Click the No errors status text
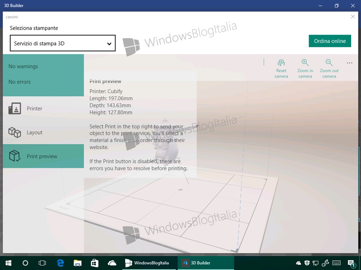Viewport: 361px width, 270px height. click(20, 82)
